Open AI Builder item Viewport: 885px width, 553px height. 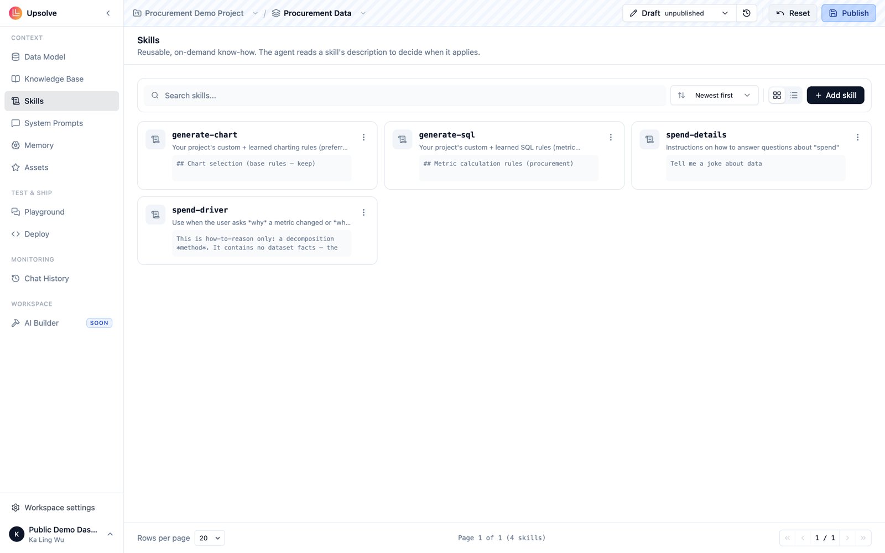coord(61,323)
